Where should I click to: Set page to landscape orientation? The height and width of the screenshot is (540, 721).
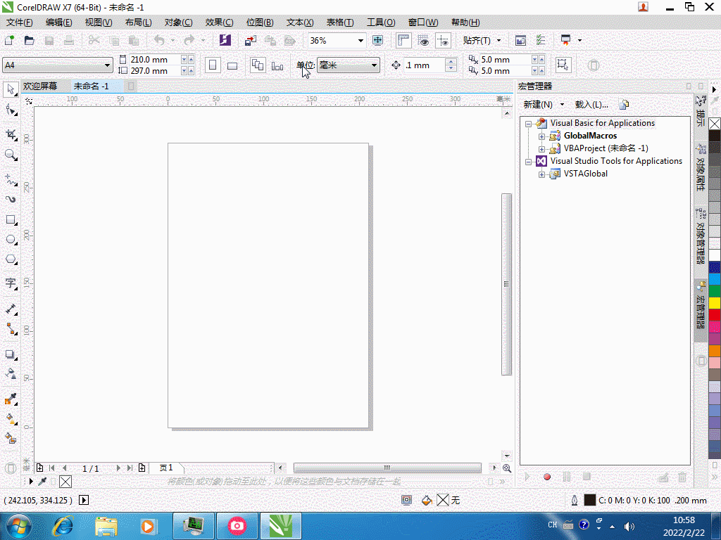tap(232, 65)
